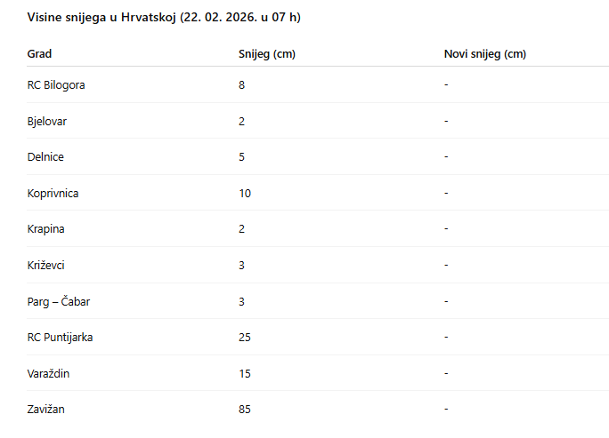Click the 'RC Puntijarka' station cell
The width and height of the screenshot is (609, 438).
coord(60,338)
